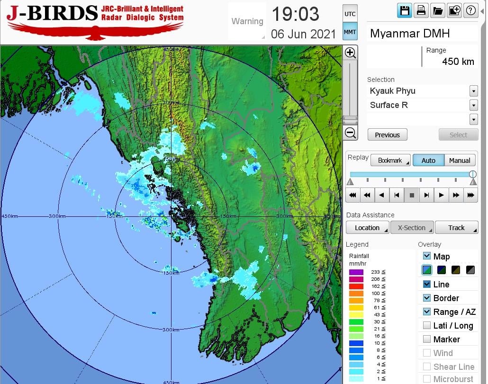
Task: Open the Surface R product dropdown
Action: click(473, 105)
